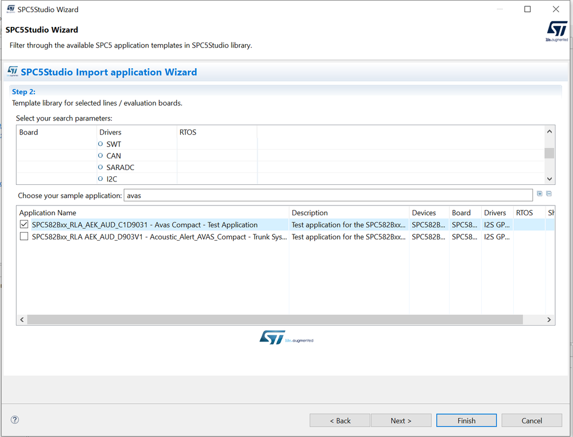
Task: Click the Application Name column header
Action: point(152,212)
